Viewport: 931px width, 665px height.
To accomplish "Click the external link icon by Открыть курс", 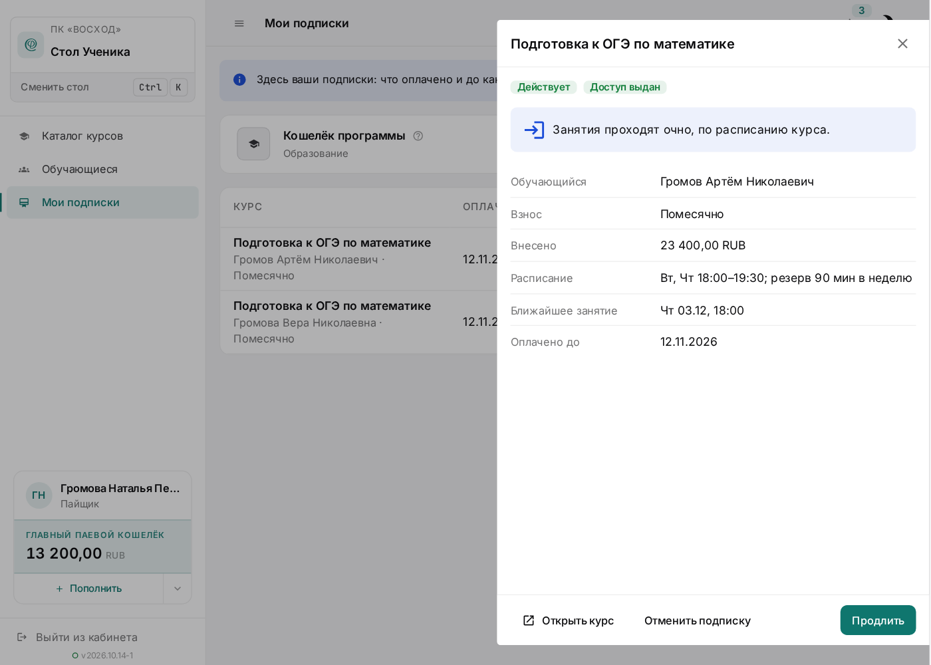I will coord(529,620).
